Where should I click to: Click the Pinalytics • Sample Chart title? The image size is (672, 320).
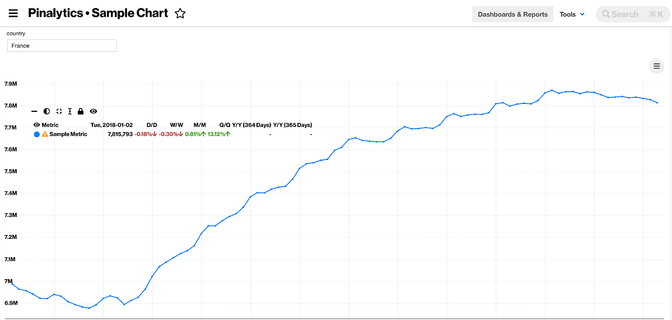tap(98, 13)
